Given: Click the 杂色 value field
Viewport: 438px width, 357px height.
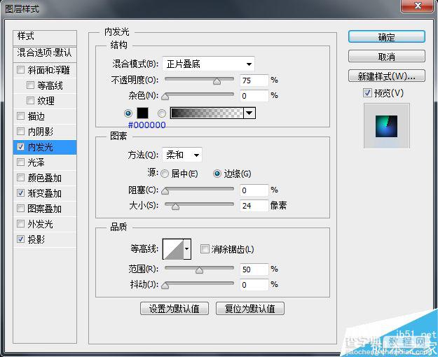Looking at the screenshot, I should pyautogui.click(x=254, y=96).
